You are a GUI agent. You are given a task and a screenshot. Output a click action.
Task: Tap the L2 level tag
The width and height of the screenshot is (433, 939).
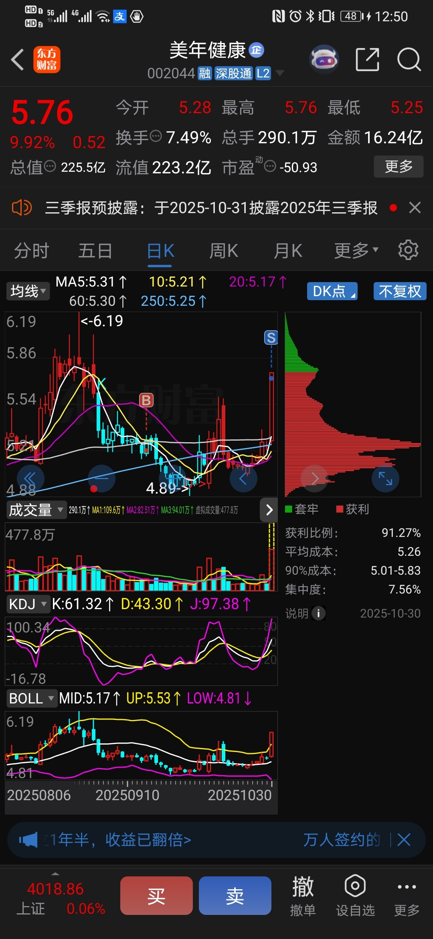click(263, 73)
